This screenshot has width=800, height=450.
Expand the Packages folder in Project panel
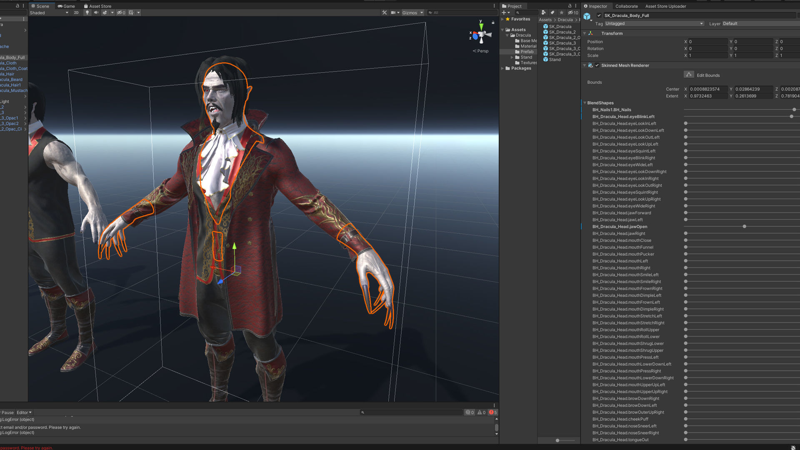point(502,68)
